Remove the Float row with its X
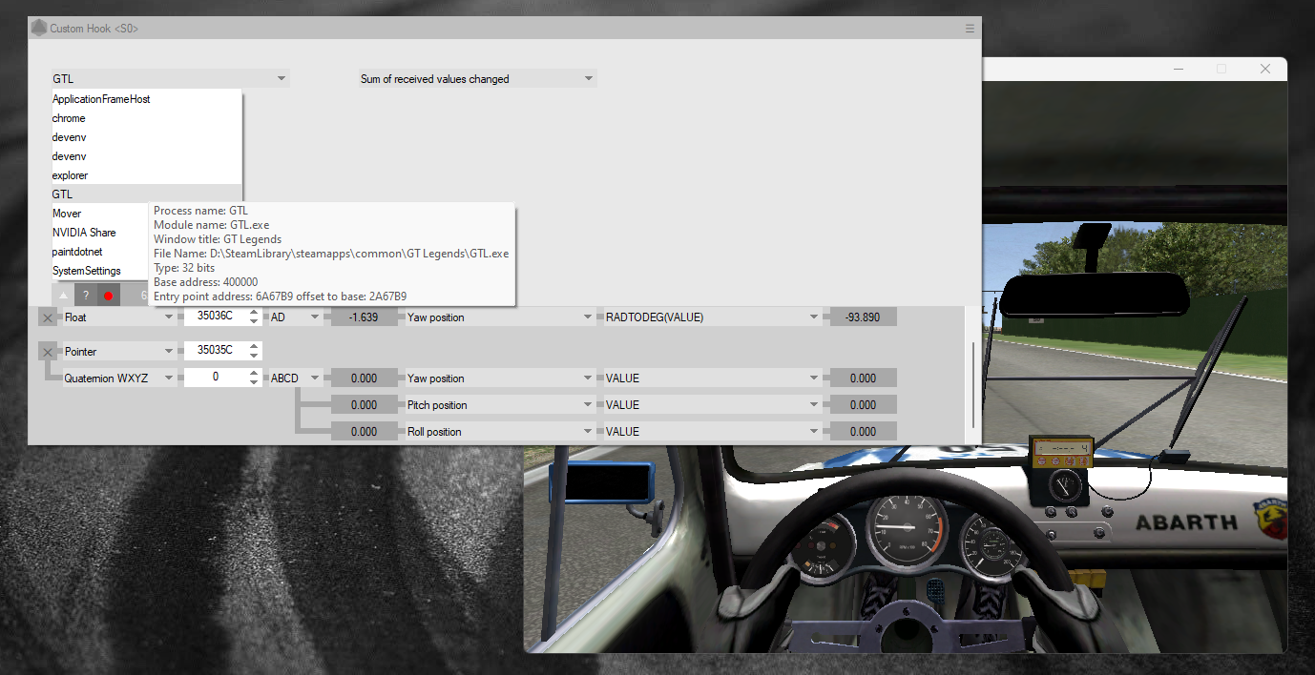The height and width of the screenshot is (675, 1315). click(48, 317)
